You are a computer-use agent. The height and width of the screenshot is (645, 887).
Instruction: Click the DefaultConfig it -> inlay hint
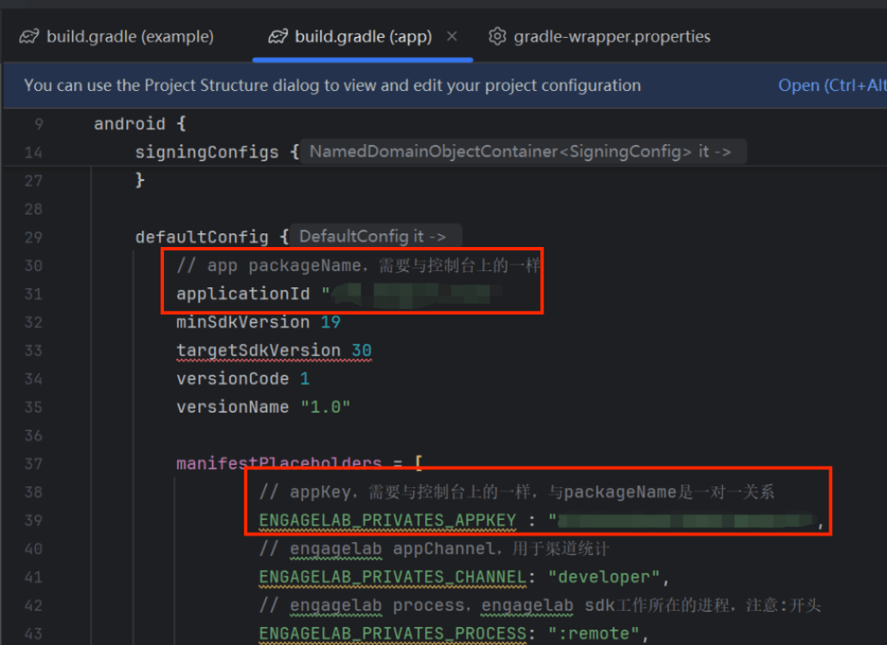[375, 236]
